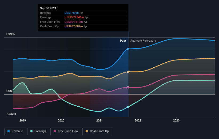Click the US$1.995b revenue value in tooltip
This screenshot has height=139, width=219.
pos(72,13)
